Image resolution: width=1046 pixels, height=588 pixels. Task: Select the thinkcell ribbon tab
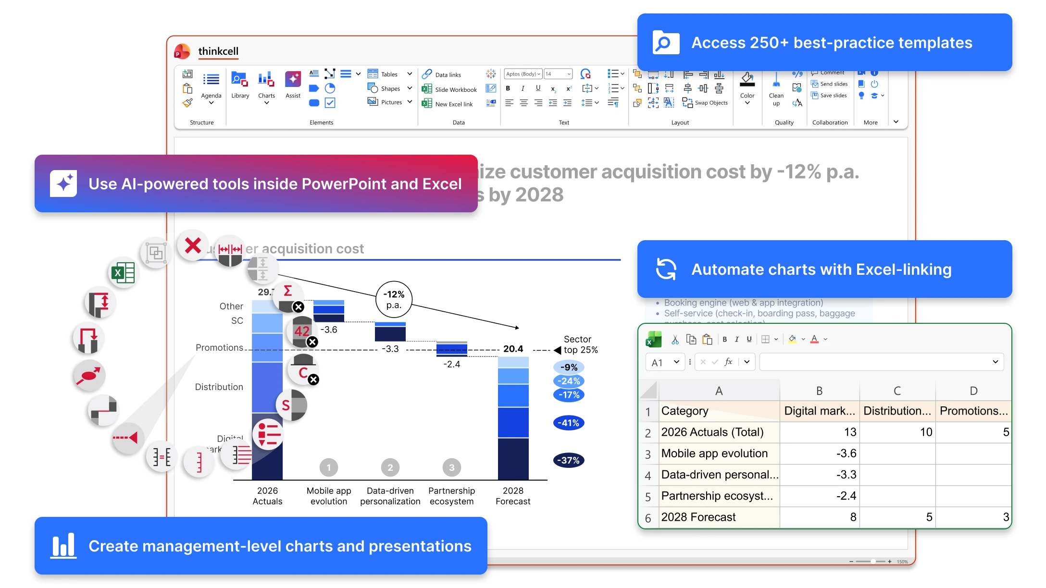pos(218,51)
